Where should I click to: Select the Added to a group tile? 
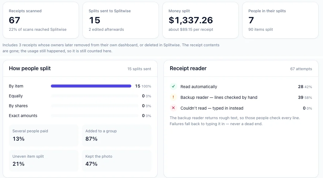pos(117,135)
